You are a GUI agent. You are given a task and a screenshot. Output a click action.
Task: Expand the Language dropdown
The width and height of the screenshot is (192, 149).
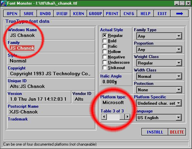[179, 118]
